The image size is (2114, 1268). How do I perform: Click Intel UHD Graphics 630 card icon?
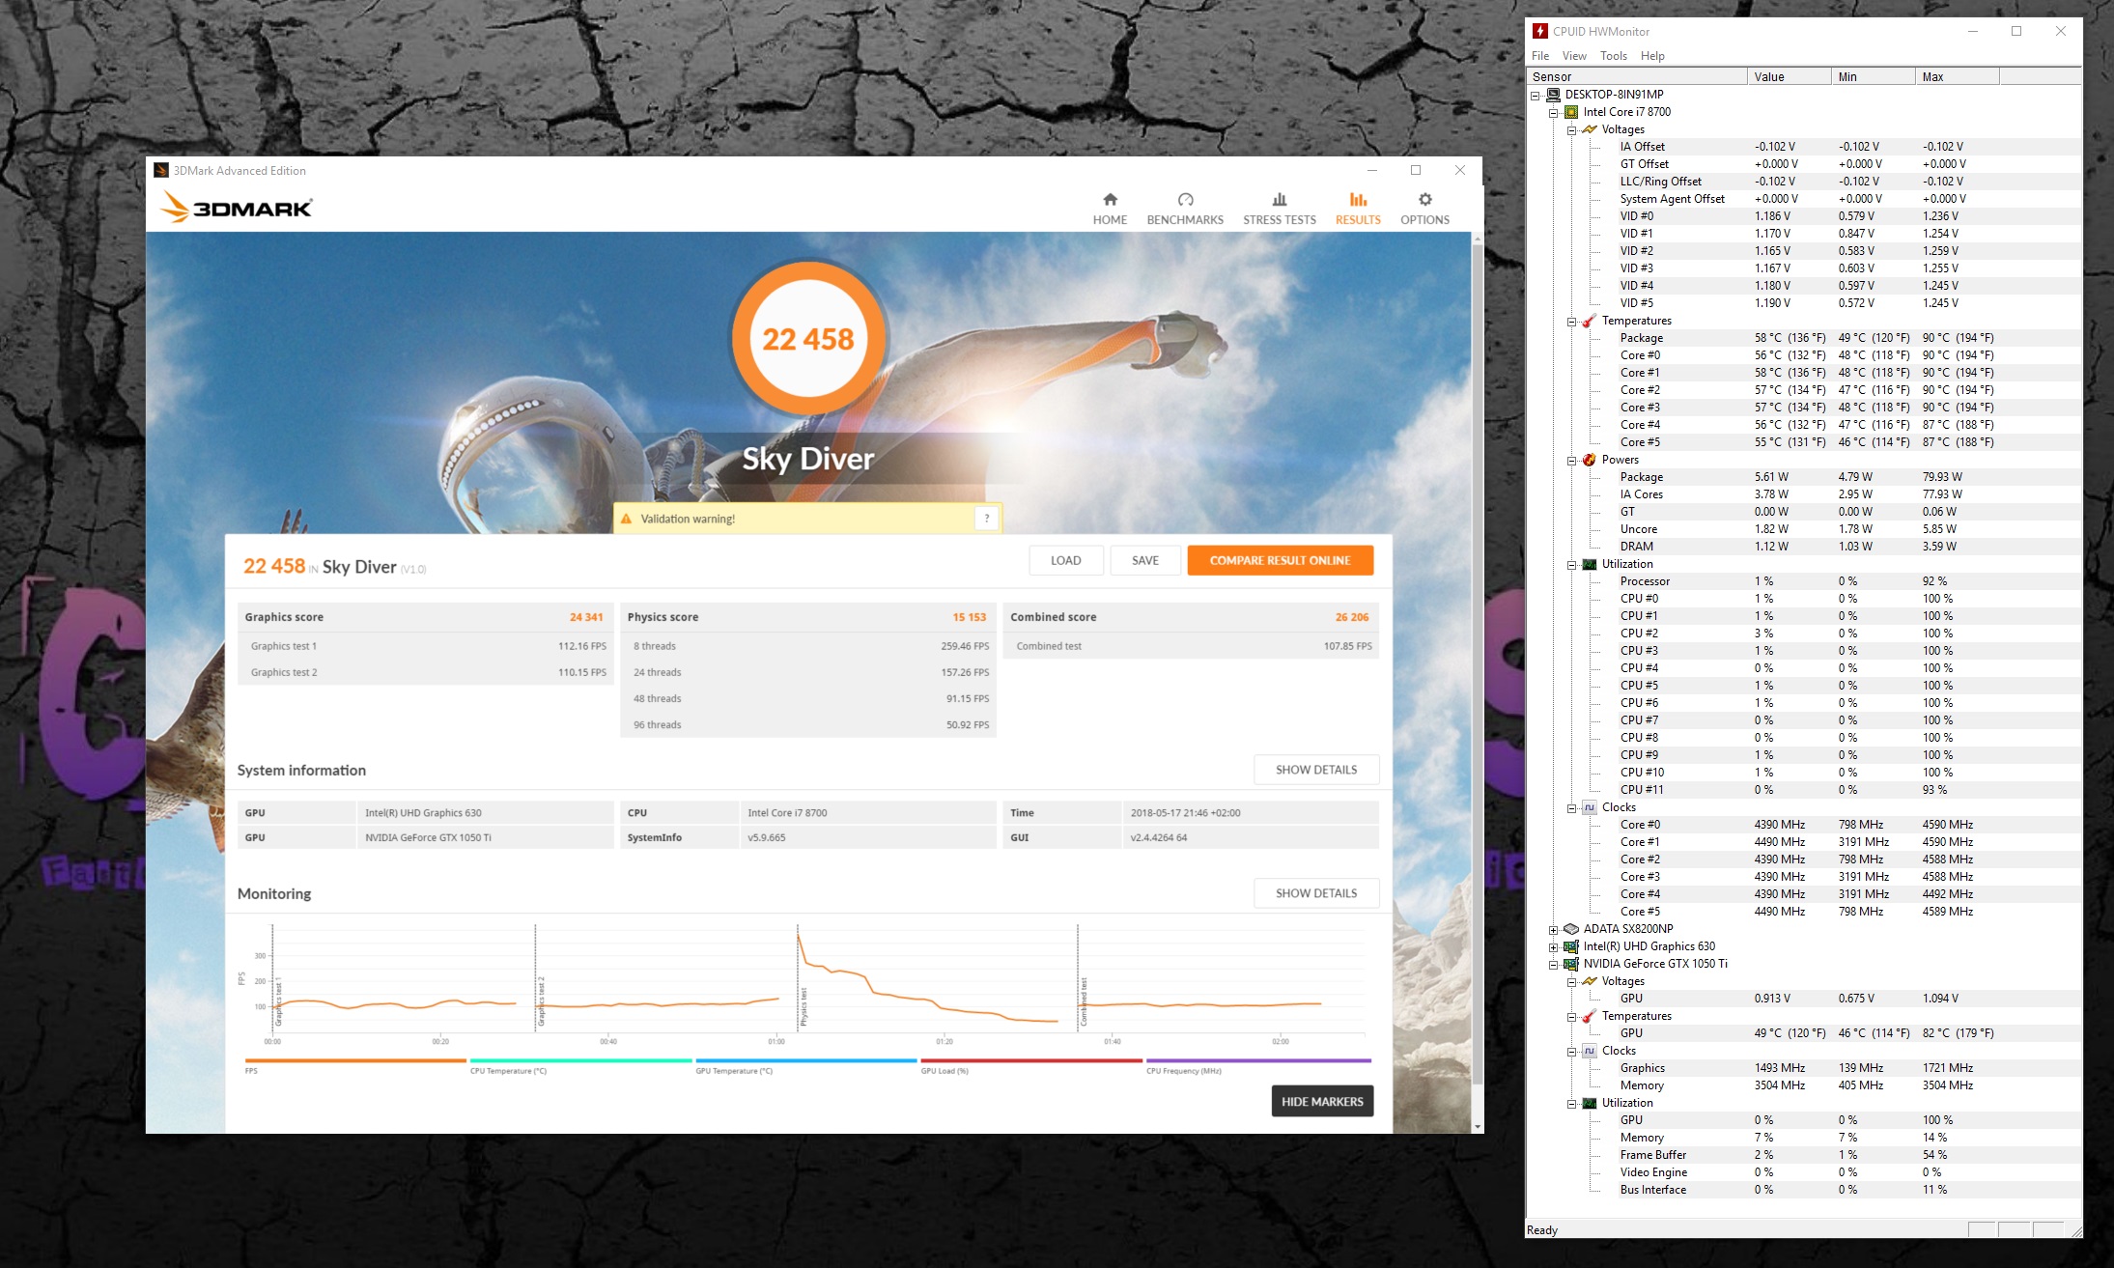[x=1571, y=946]
